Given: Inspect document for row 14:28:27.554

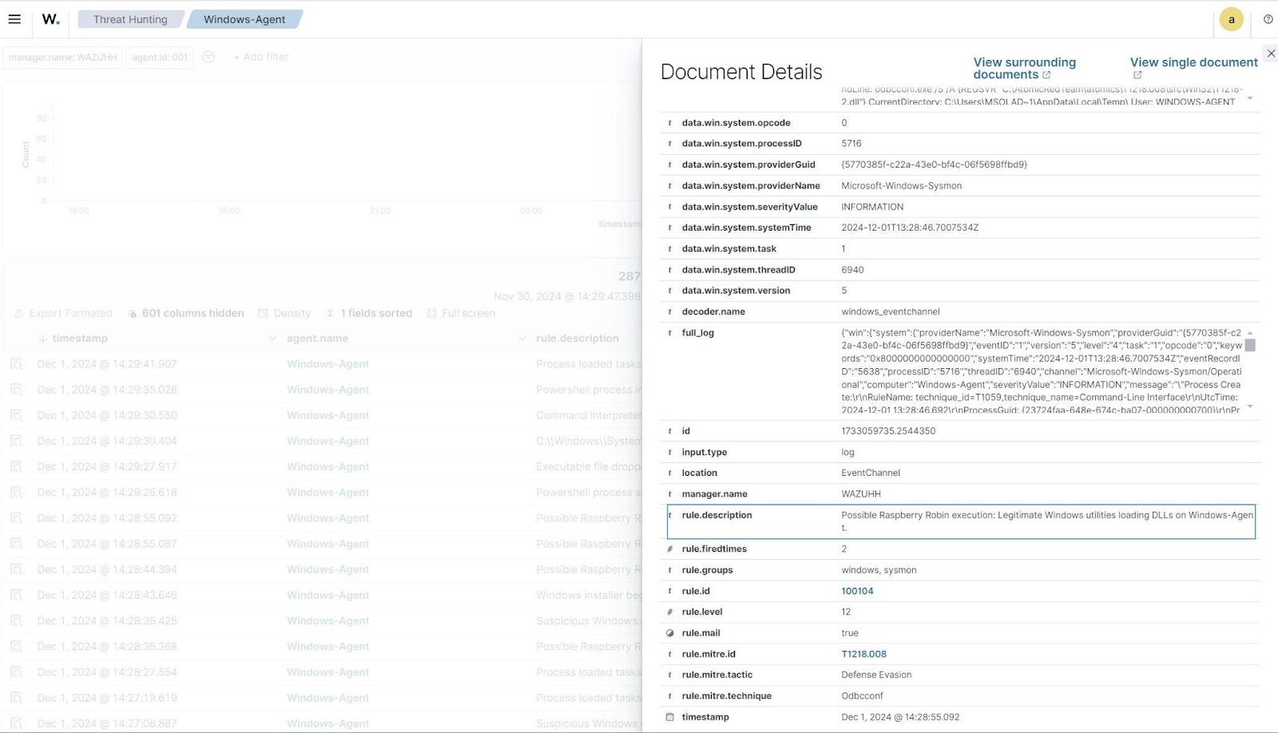Looking at the screenshot, I should pos(16,672).
